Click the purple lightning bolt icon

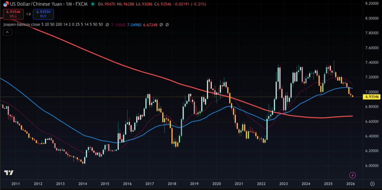[352, 175]
